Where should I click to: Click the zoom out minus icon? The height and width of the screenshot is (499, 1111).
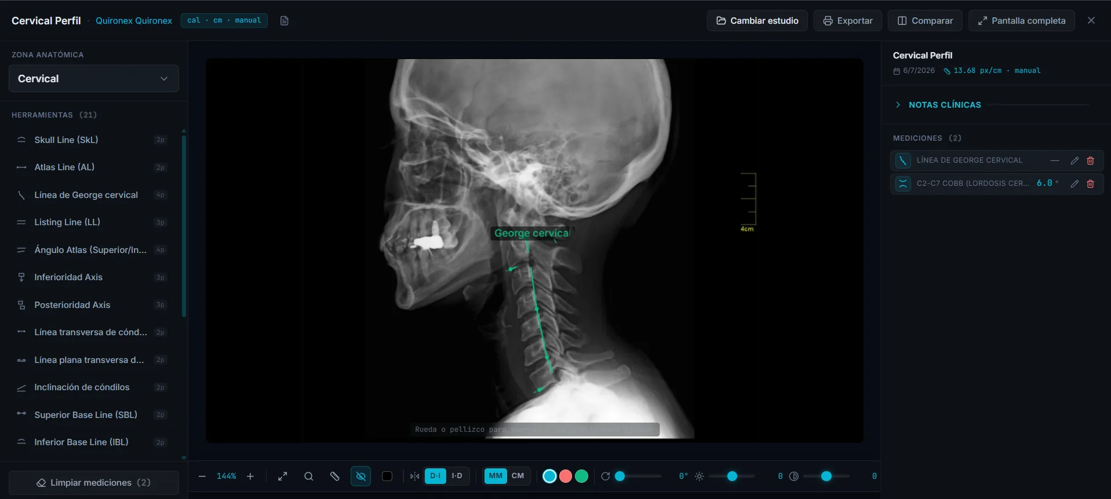point(202,476)
